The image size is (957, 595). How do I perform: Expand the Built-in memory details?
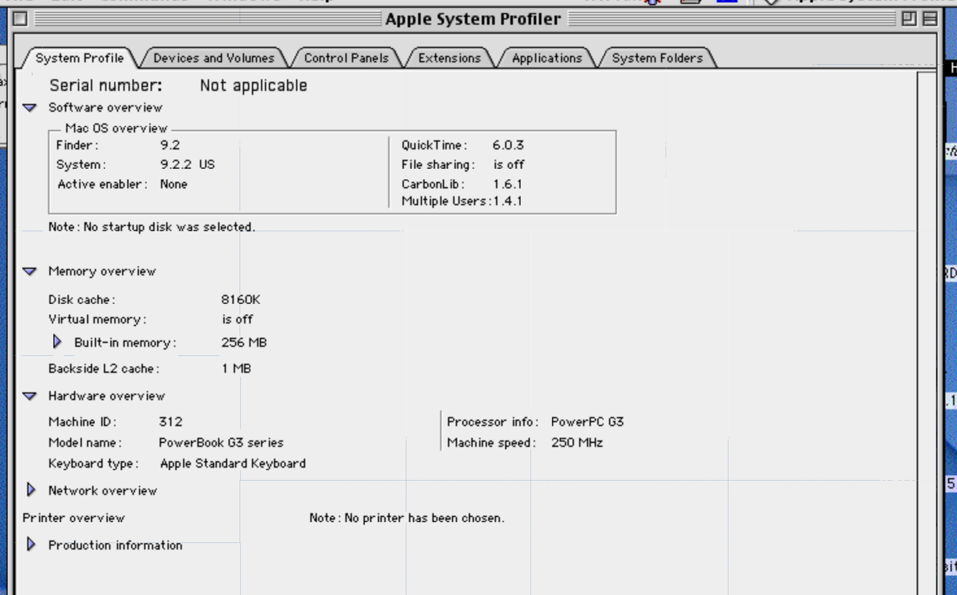pos(56,342)
